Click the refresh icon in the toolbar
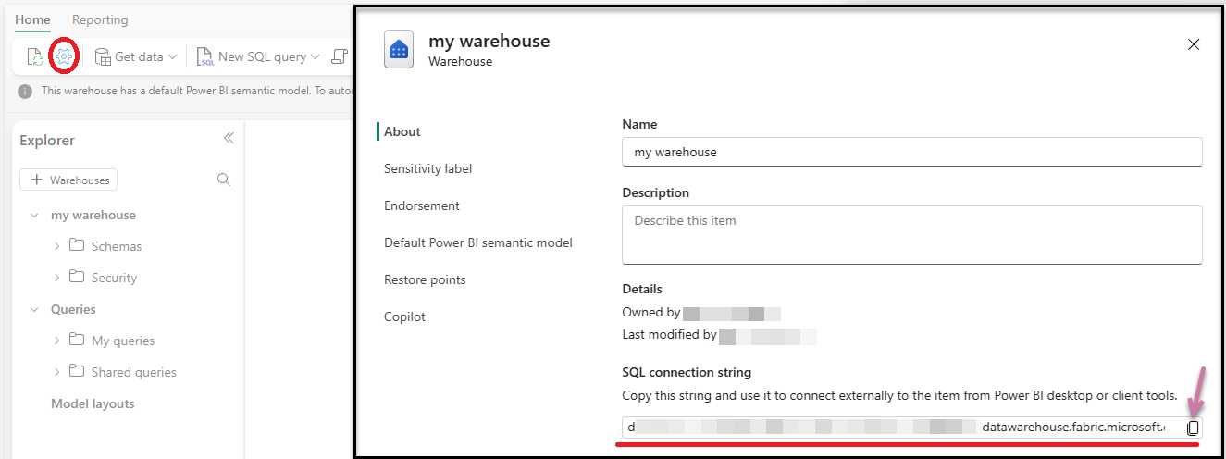The height and width of the screenshot is (459, 1226). click(x=34, y=57)
